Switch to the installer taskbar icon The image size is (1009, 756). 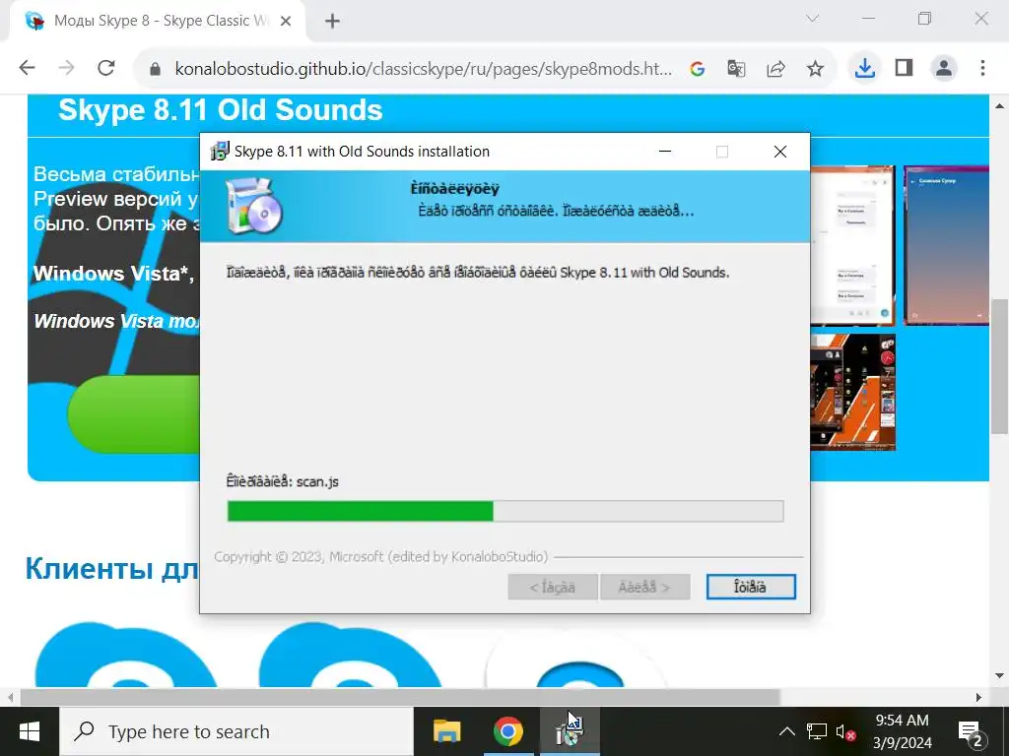pyautogui.click(x=570, y=731)
